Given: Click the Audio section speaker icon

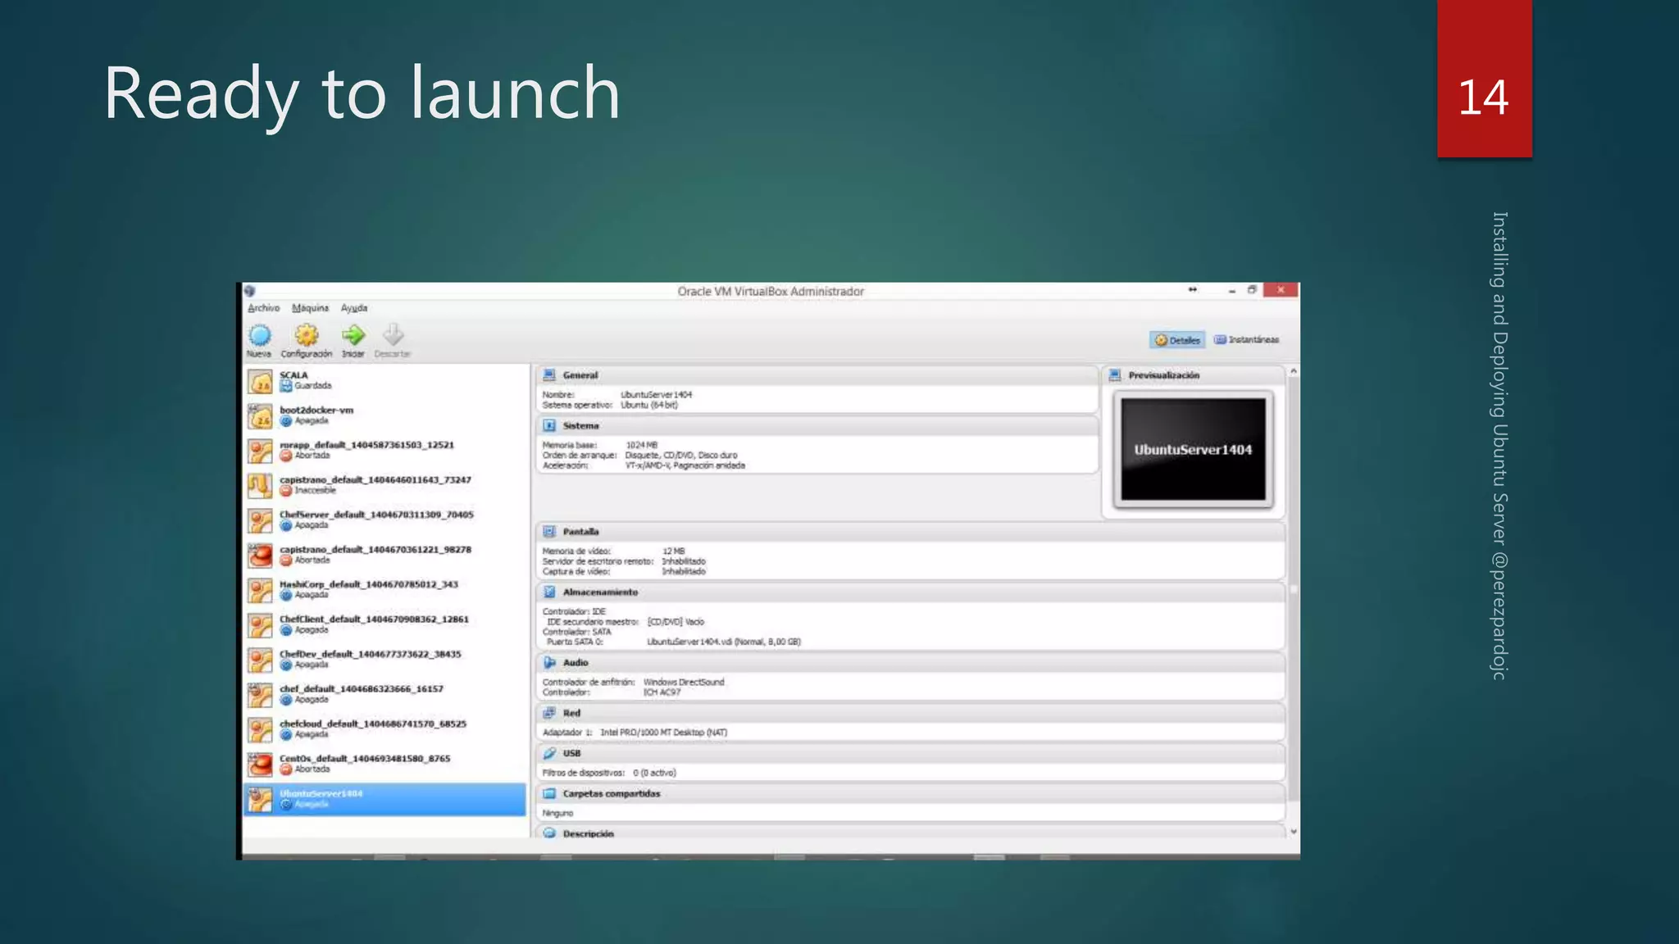Looking at the screenshot, I should tap(549, 662).
